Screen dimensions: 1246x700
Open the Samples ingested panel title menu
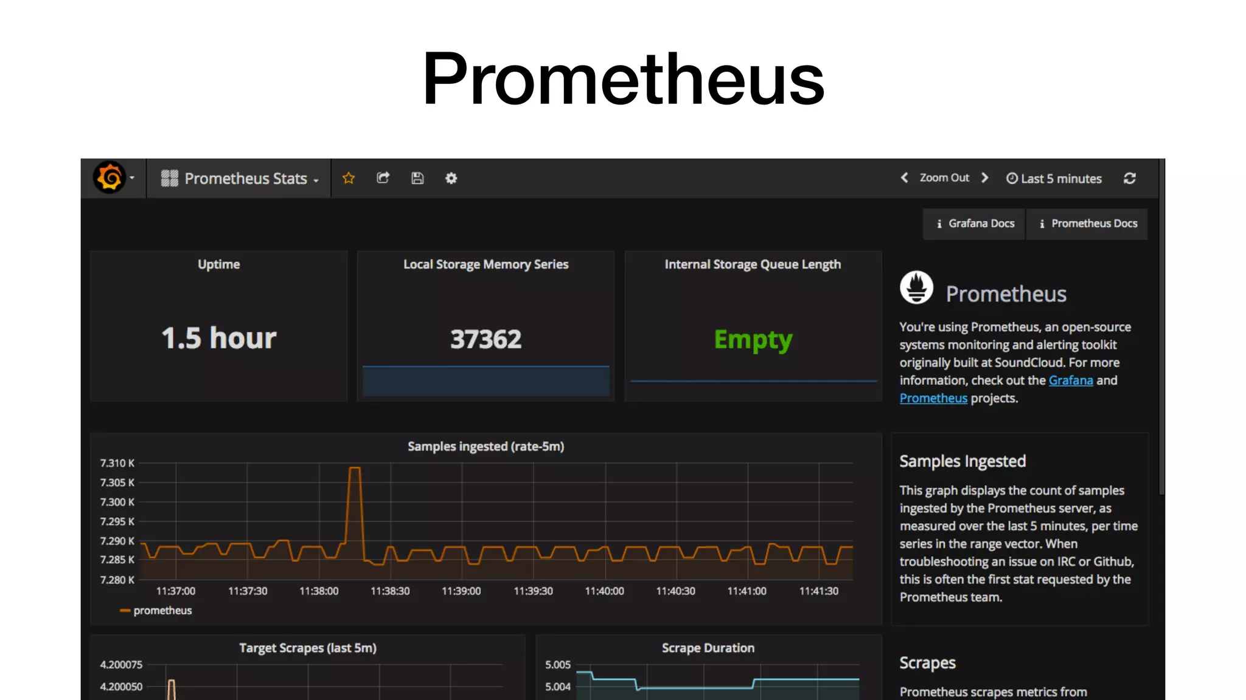click(486, 447)
